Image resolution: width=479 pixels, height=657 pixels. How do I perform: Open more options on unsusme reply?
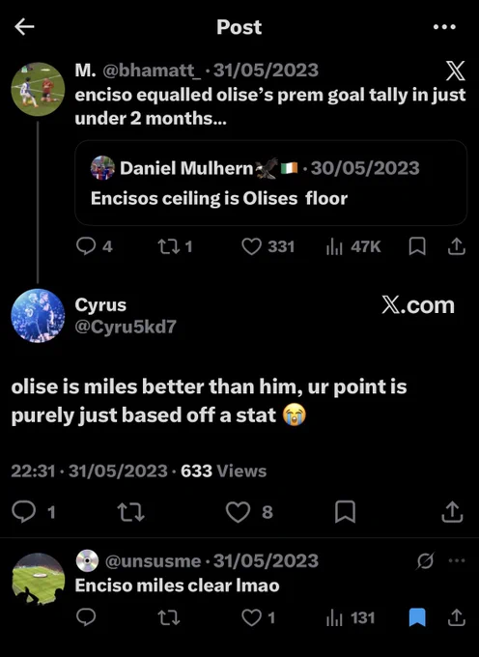point(457,560)
